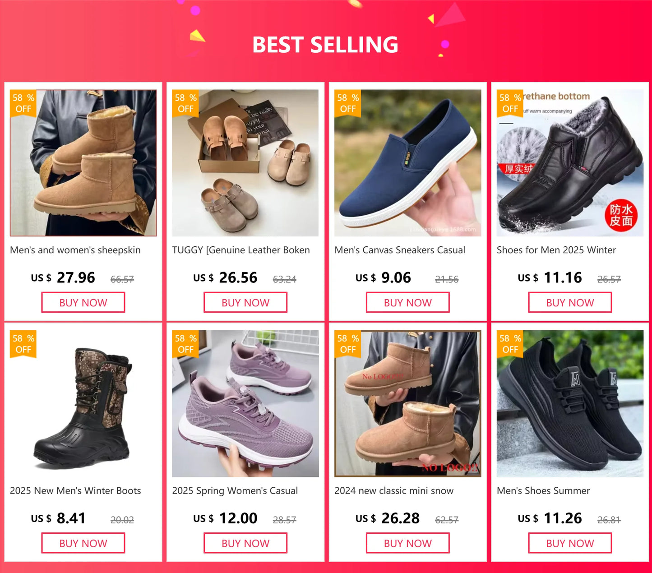Click BUY NOW for 2024 classic mini snow boots

(407, 543)
